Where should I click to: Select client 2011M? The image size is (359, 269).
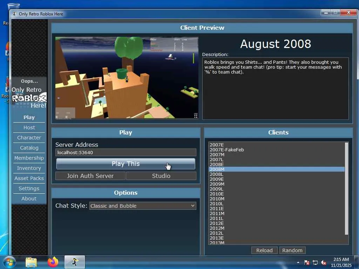pyautogui.click(x=277, y=214)
